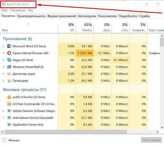This screenshot has height=146, width=164.
Task: Click the Task Manager title bar icon
Action: coord(4,4)
